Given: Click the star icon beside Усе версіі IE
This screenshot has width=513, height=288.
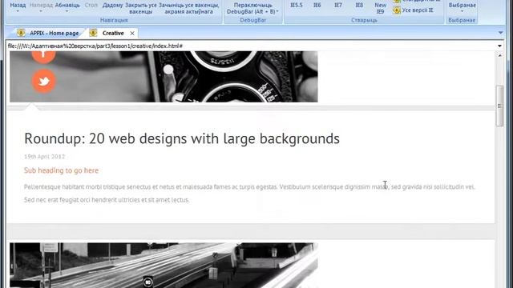Looking at the screenshot, I should [397, 10].
